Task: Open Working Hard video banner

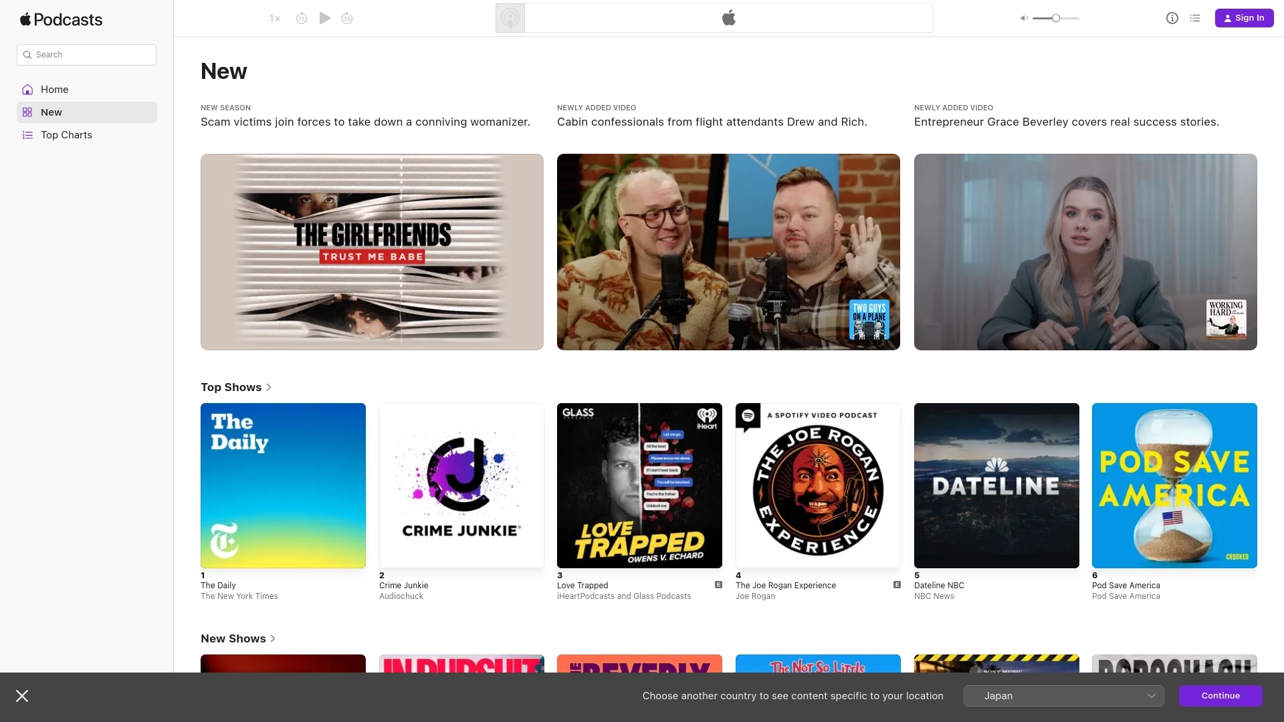Action: point(1085,252)
